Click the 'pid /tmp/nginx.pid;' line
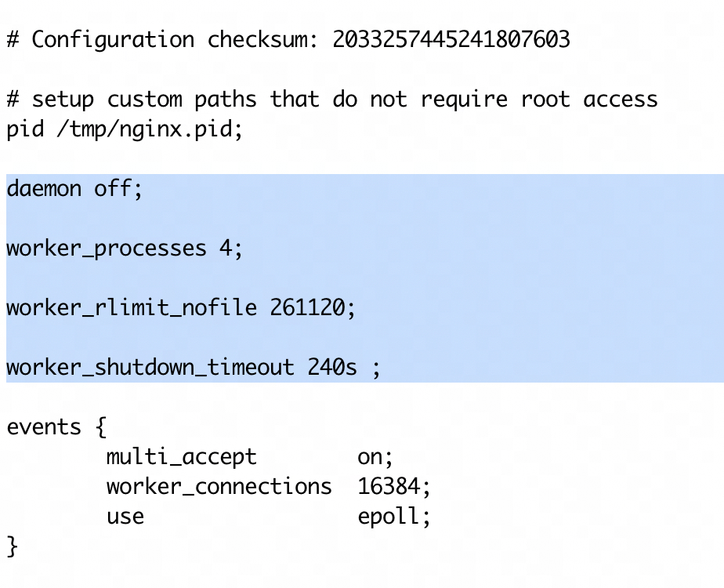The height and width of the screenshot is (588, 724). pyautogui.click(x=125, y=129)
